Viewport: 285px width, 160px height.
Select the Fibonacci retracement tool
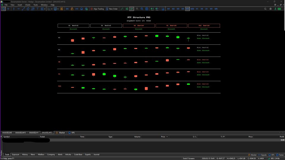click(33, 9)
